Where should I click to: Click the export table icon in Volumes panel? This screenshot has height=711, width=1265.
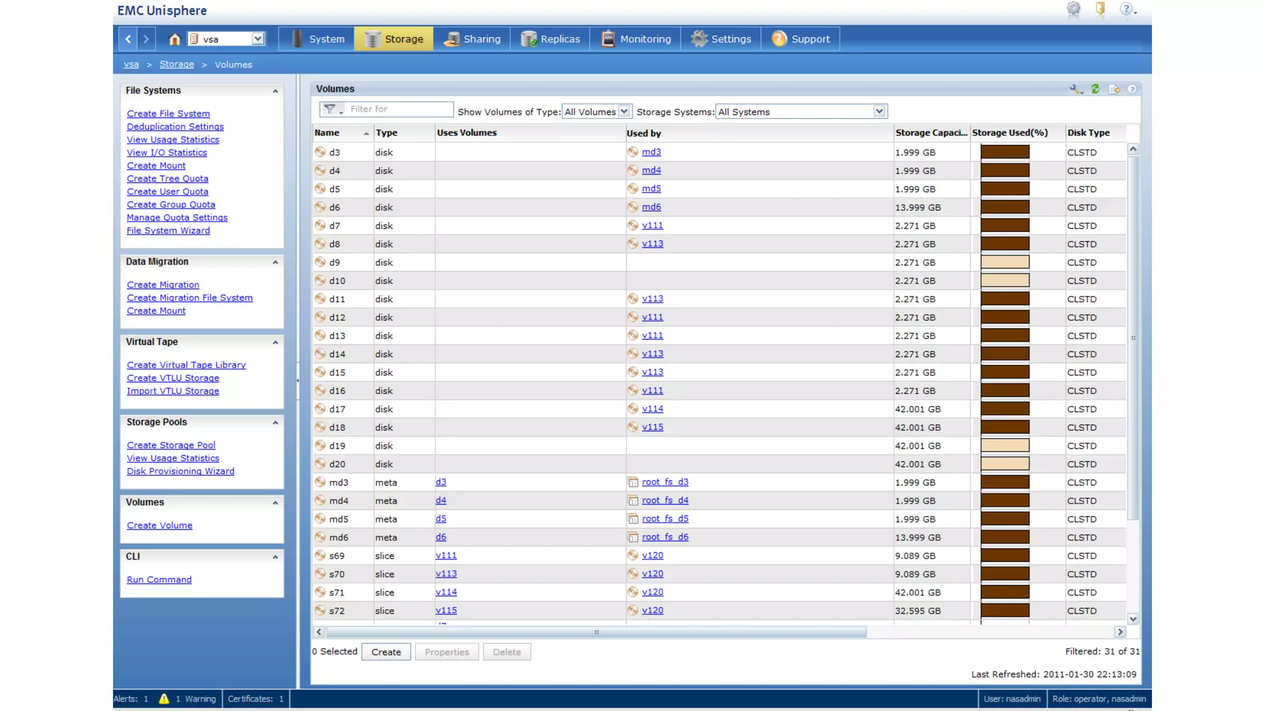(1114, 89)
